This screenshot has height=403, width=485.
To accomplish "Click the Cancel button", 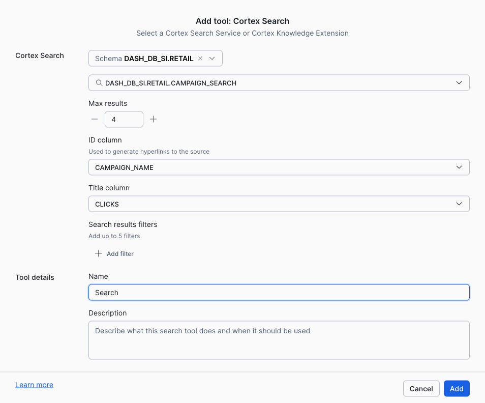I will tap(421, 388).
